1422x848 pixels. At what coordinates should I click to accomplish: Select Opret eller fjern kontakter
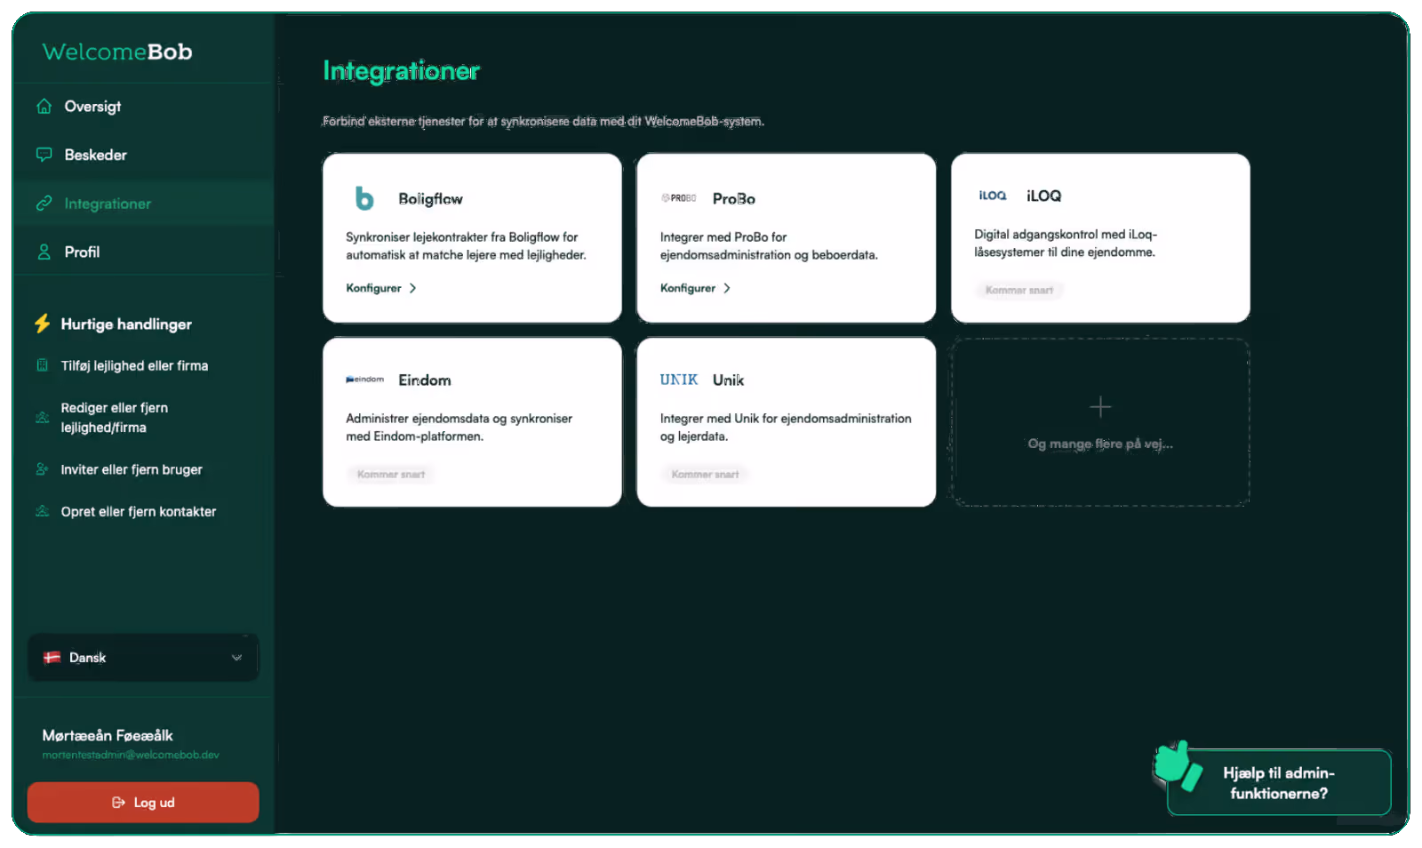[x=139, y=511]
